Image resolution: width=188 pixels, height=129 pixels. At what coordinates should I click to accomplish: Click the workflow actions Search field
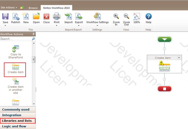(x=16, y=39)
